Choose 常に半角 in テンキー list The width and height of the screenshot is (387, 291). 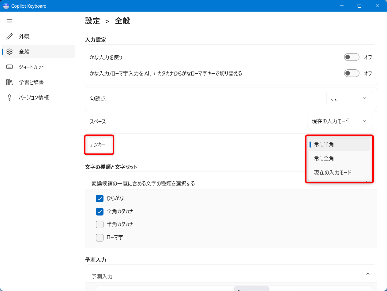coord(339,144)
